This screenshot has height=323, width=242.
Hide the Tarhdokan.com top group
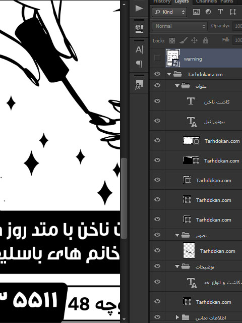click(157, 74)
